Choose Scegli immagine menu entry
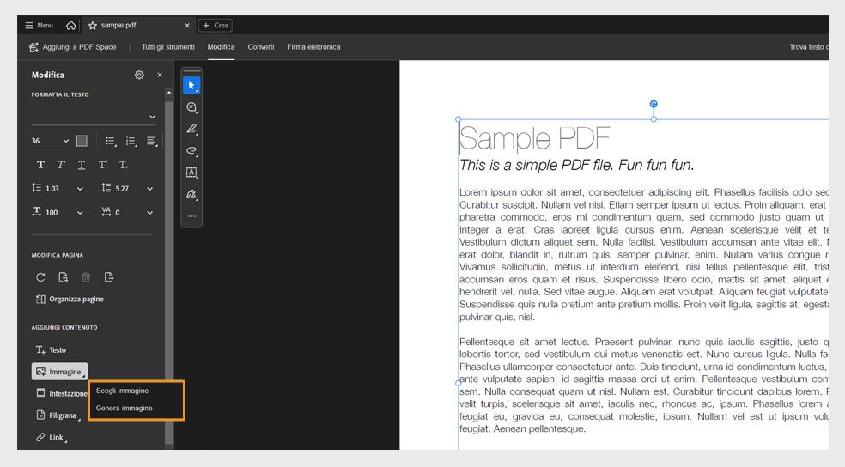Screen dimensions: 845x467 [x=122, y=391]
